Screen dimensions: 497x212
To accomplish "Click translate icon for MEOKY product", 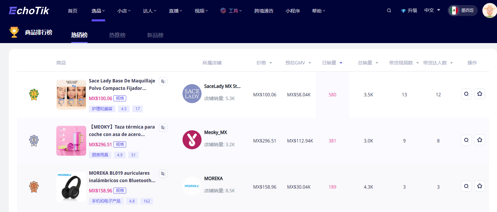I will point(163,128).
